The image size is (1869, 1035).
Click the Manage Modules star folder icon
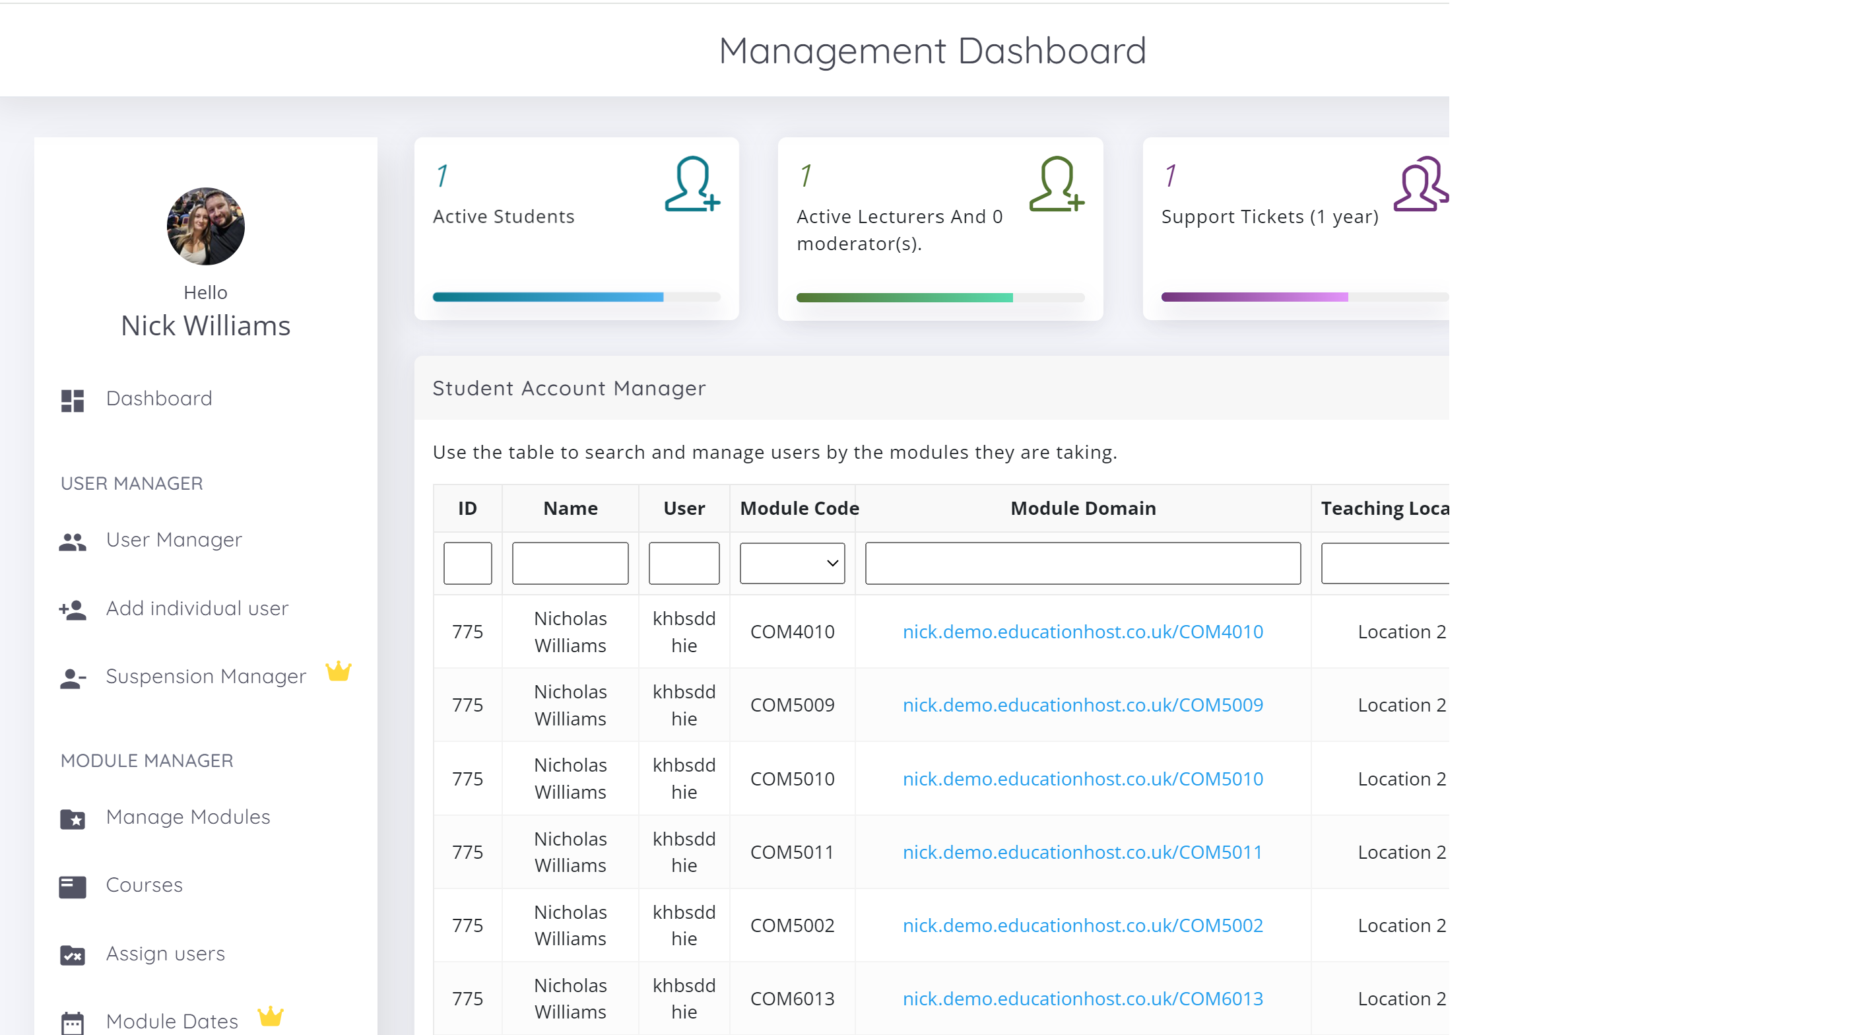(x=73, y=818)
